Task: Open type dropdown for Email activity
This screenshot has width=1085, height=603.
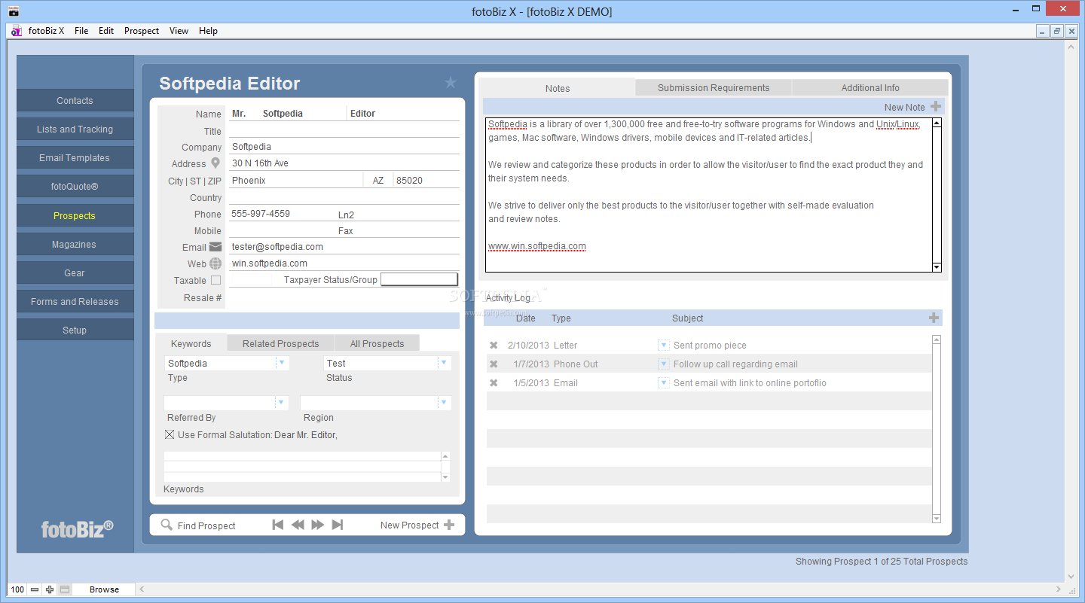Action: pyautogui.click(x=664, y=383)
